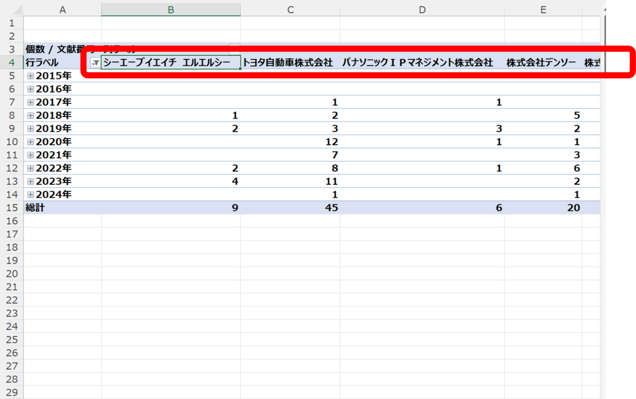This screenshot has width=636, height=399.
Task: Expand the 2023年 row group
Action: point(31,181)
